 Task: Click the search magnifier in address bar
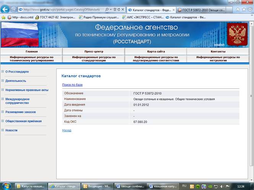[107, 10]
